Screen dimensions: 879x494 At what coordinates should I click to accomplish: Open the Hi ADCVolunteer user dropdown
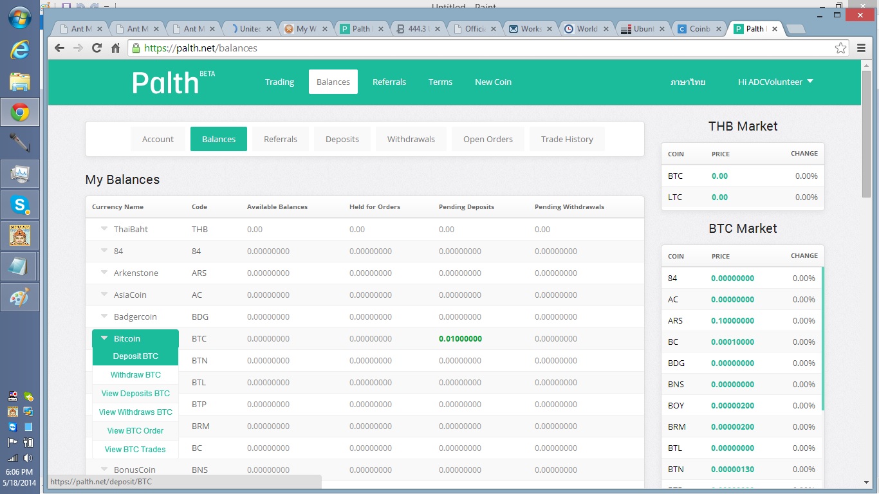coord(775,82)
